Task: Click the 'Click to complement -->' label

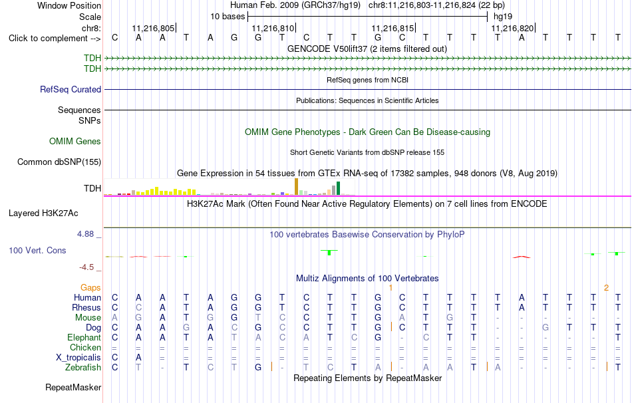Action: (x=55, y=39)
